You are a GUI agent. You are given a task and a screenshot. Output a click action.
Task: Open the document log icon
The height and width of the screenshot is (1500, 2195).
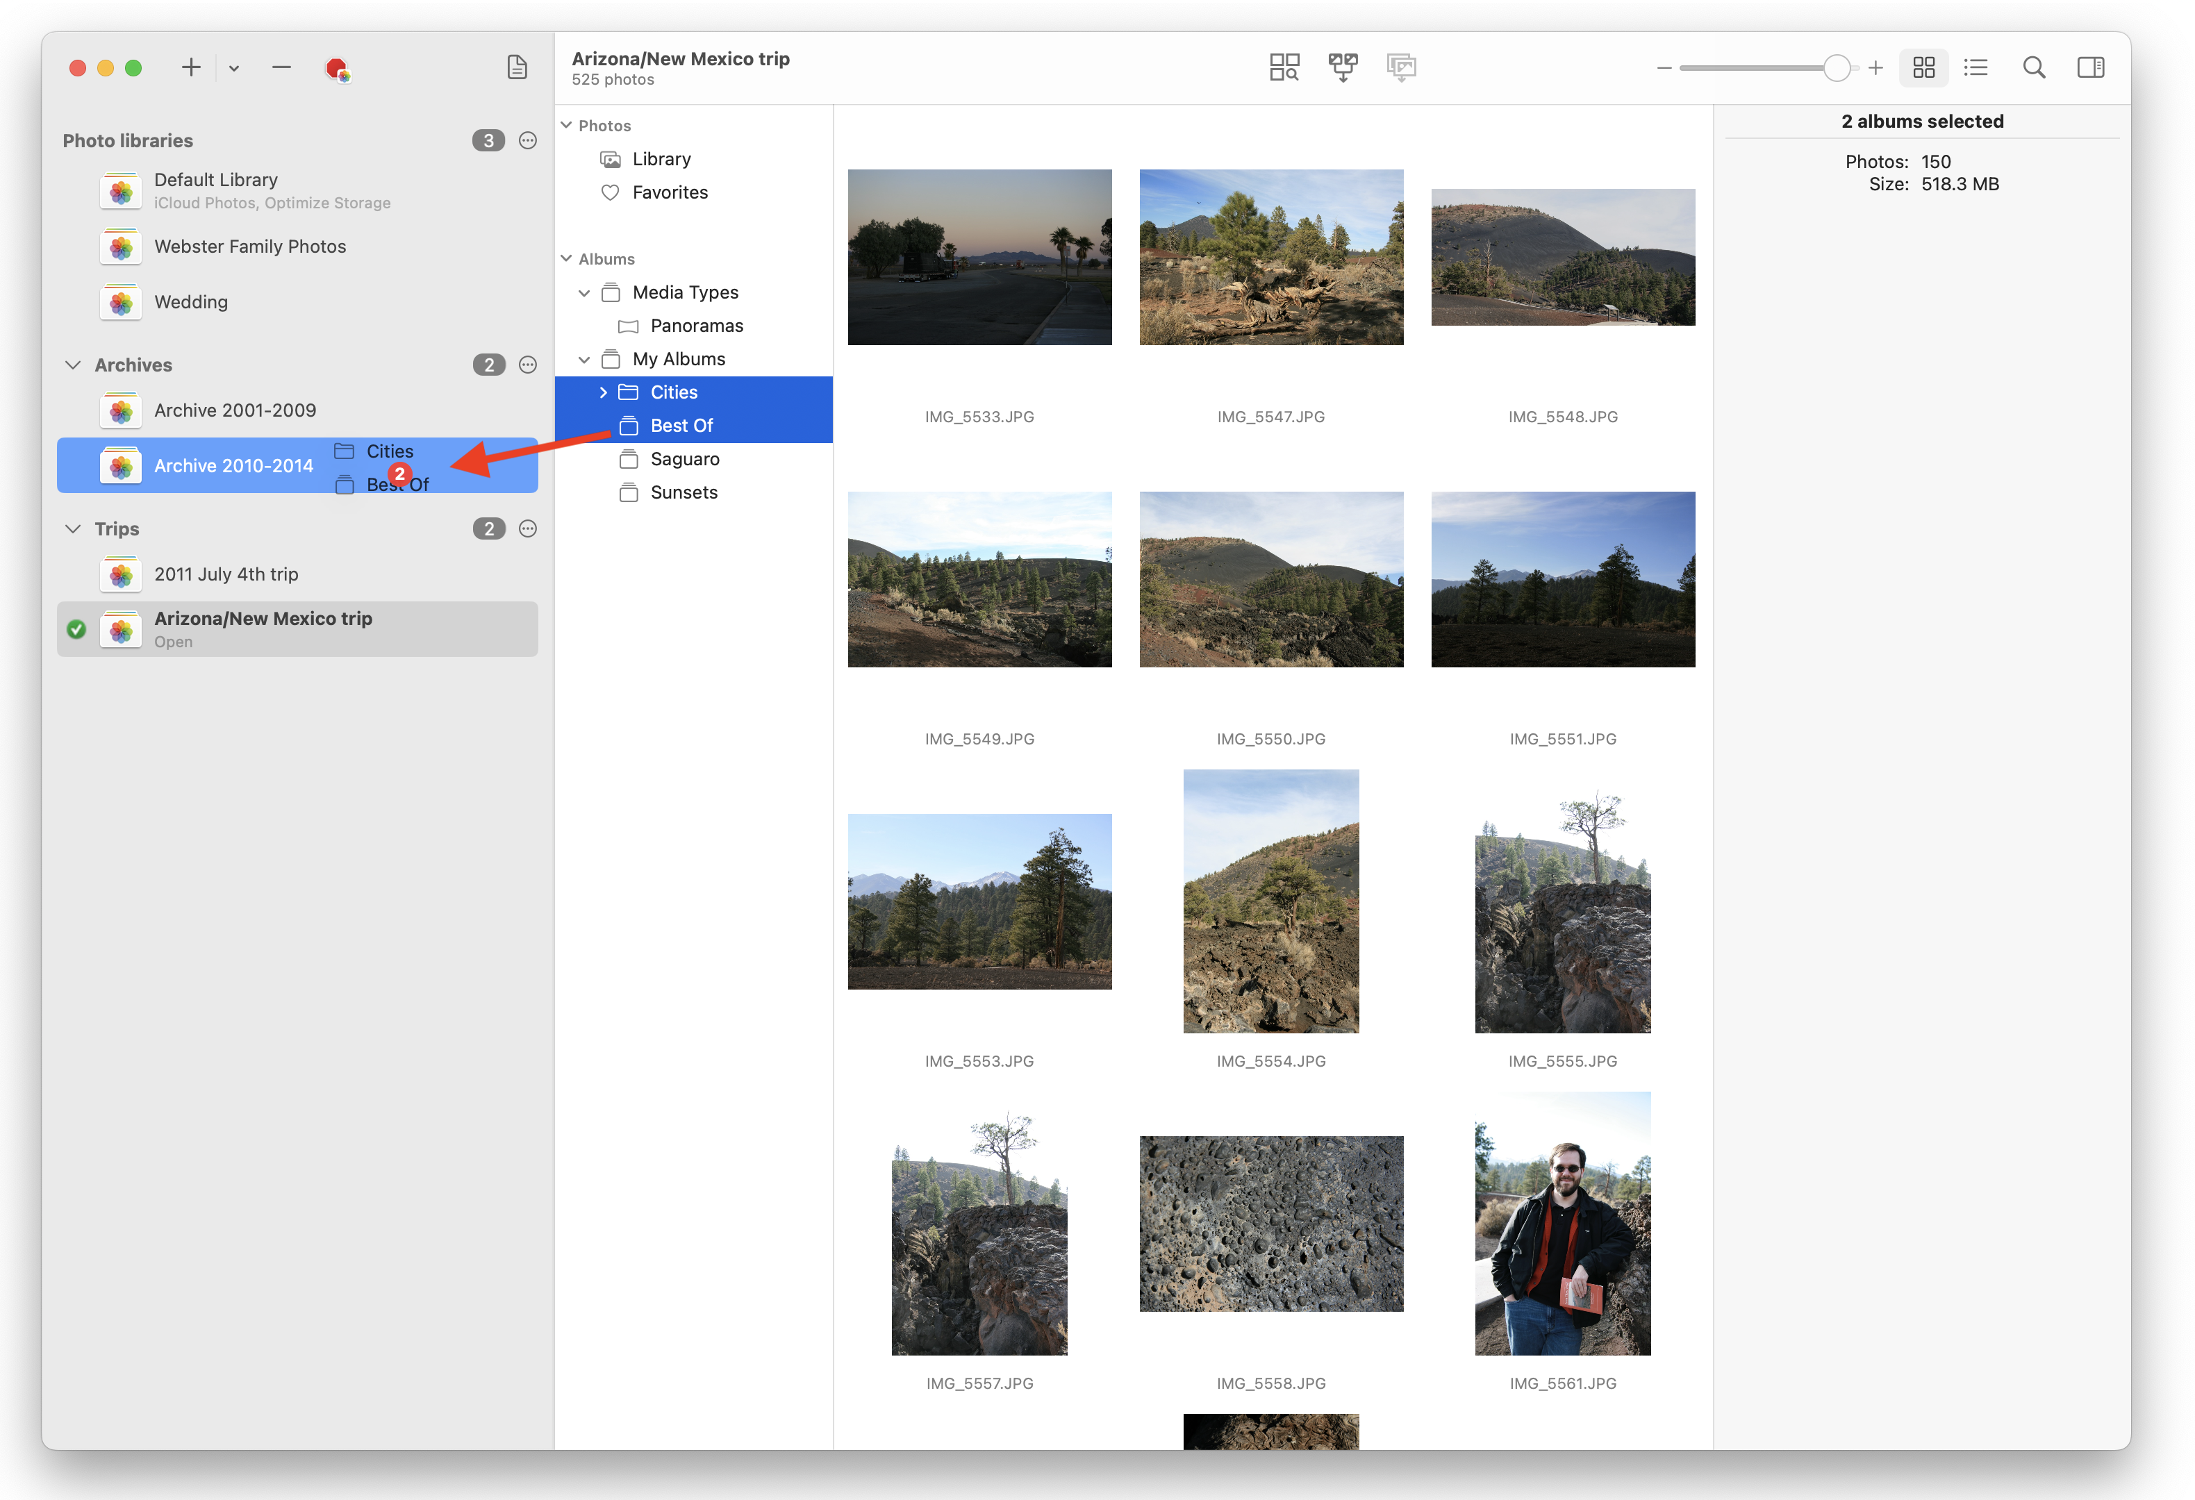coord(517,67)
